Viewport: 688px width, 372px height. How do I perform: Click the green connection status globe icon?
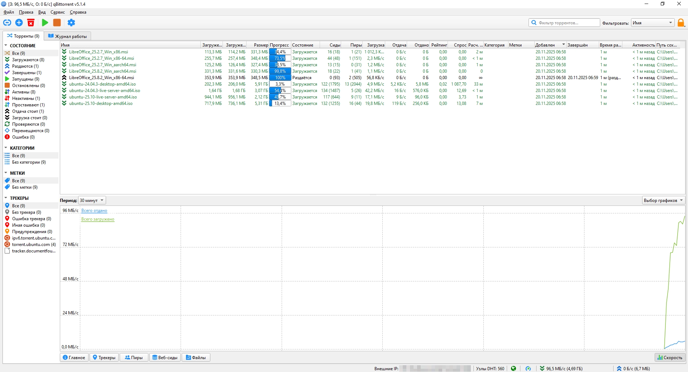[513, 368]
